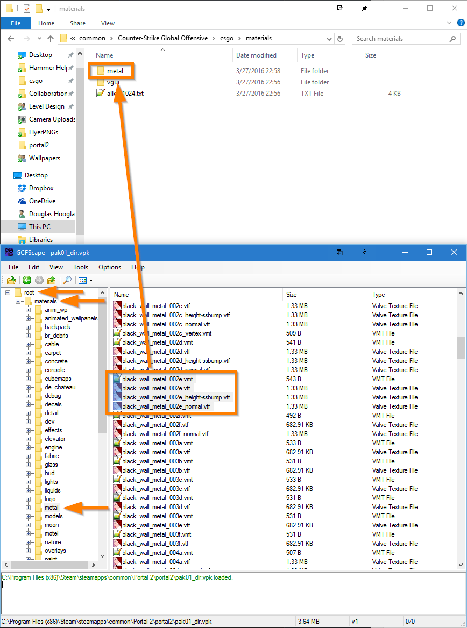This screenshot has height=628, width=467.
Task: Select the metal folder in GCFScape tree
Action: tap(51, 508)
